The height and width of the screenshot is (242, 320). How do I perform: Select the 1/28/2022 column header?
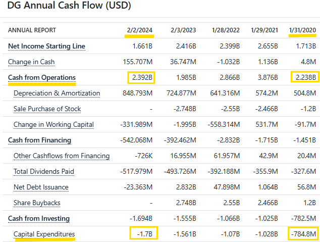226,30
